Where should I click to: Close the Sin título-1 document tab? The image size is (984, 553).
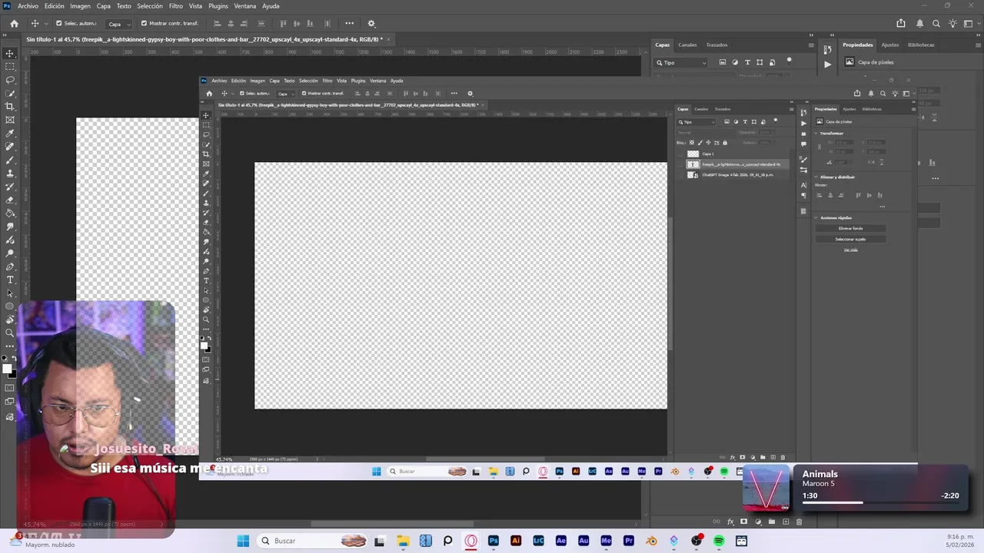pos(389,39)
